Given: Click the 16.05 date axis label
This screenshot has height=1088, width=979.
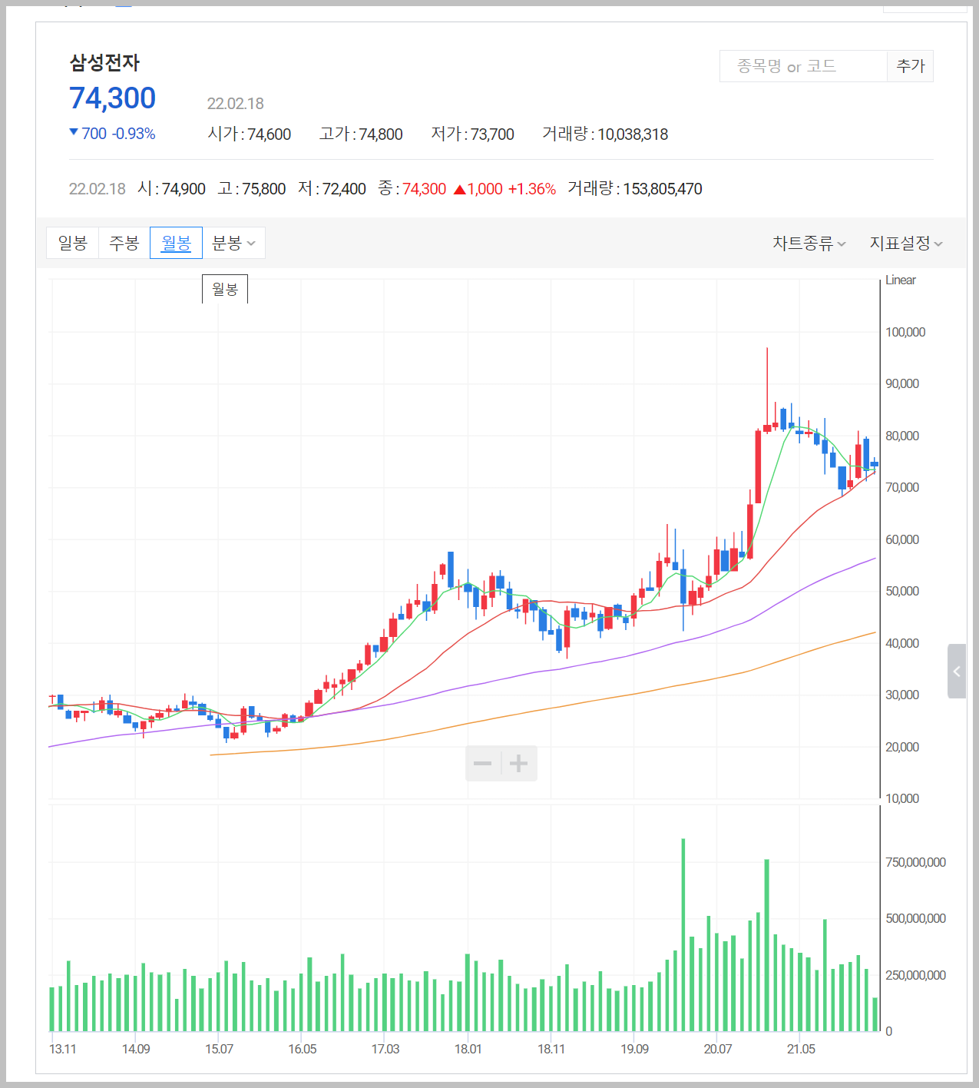Looking at the screenshot, I should pyautogui.click(x=303, y=1049).
